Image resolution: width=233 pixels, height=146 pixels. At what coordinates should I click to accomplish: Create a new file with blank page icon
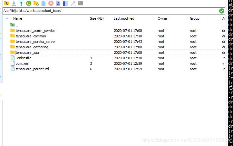pos(44,3)
